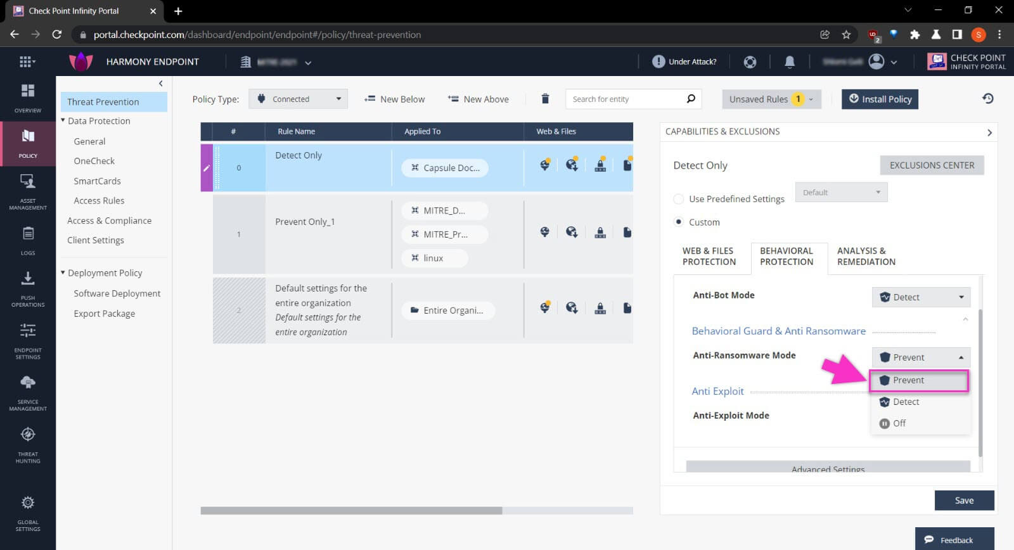Viewport: 1014px width, 550px height.
Task: Click New Above button
Action: (x=478, y=99)
